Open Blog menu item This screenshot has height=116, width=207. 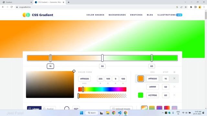(150, 15)
